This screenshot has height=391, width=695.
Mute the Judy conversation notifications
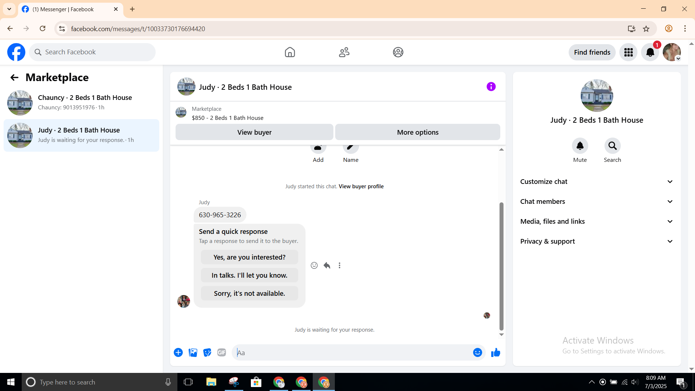click(x=580, y=146)
